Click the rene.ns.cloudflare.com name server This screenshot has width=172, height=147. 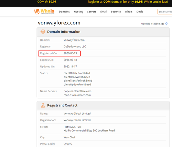77,95
